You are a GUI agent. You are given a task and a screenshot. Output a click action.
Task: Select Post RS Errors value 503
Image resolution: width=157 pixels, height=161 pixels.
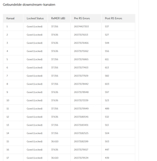107,141
